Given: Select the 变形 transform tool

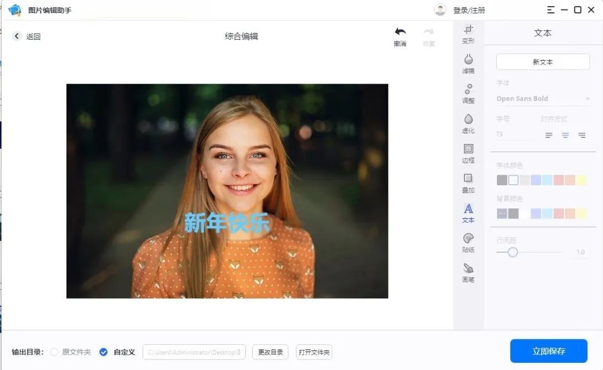Looking at the screenshot, I should point(468,34).
